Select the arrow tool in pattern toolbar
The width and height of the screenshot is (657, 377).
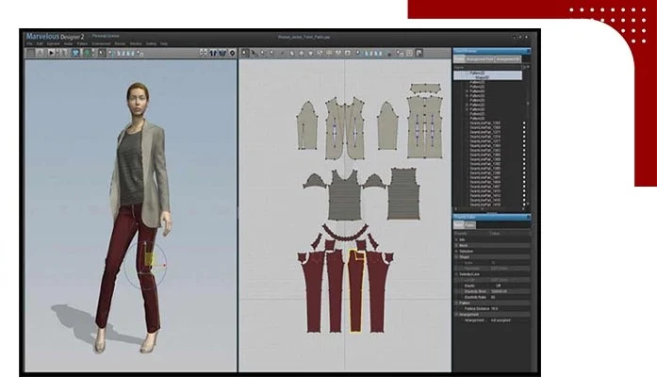[254, 53]
